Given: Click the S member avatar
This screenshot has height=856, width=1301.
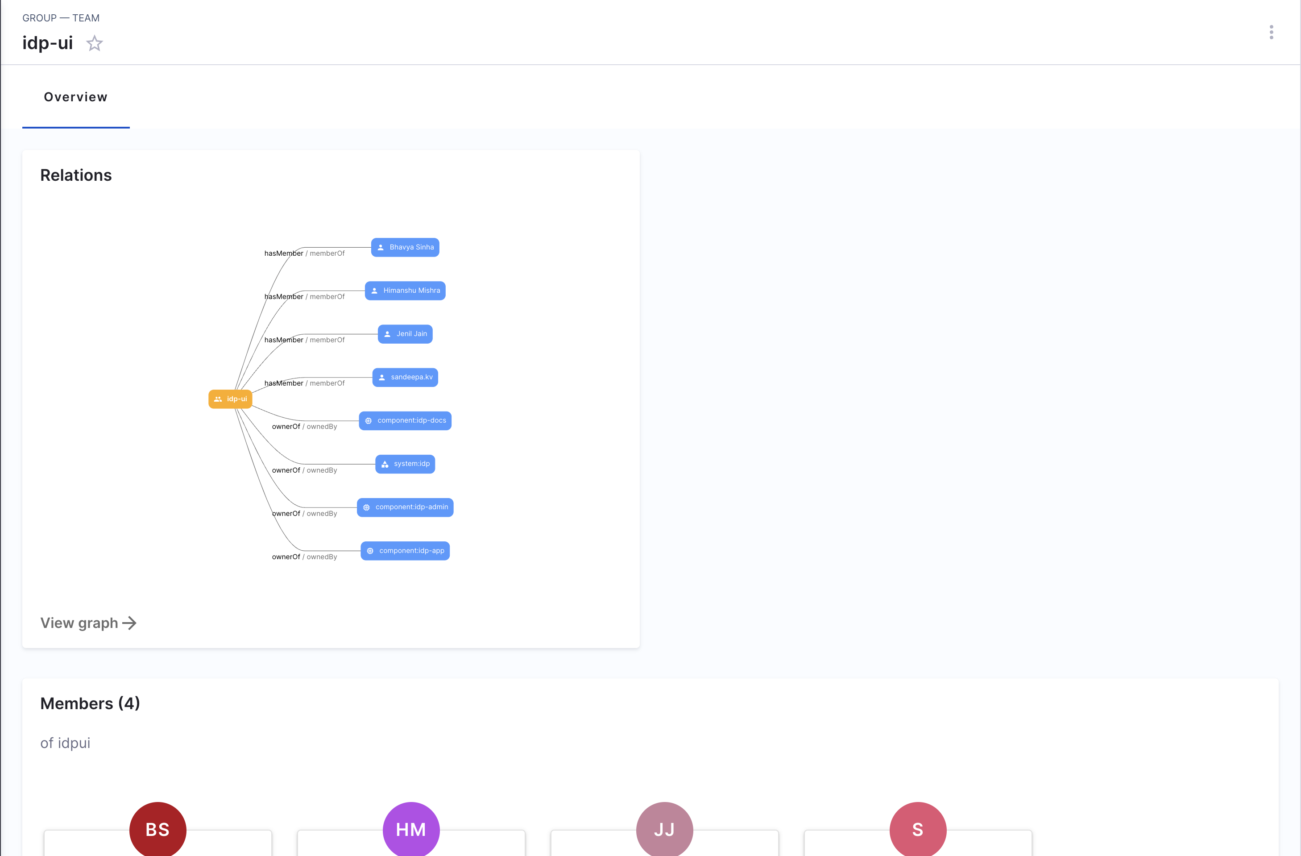Looking at the screenshot, I should click(918, 829).
